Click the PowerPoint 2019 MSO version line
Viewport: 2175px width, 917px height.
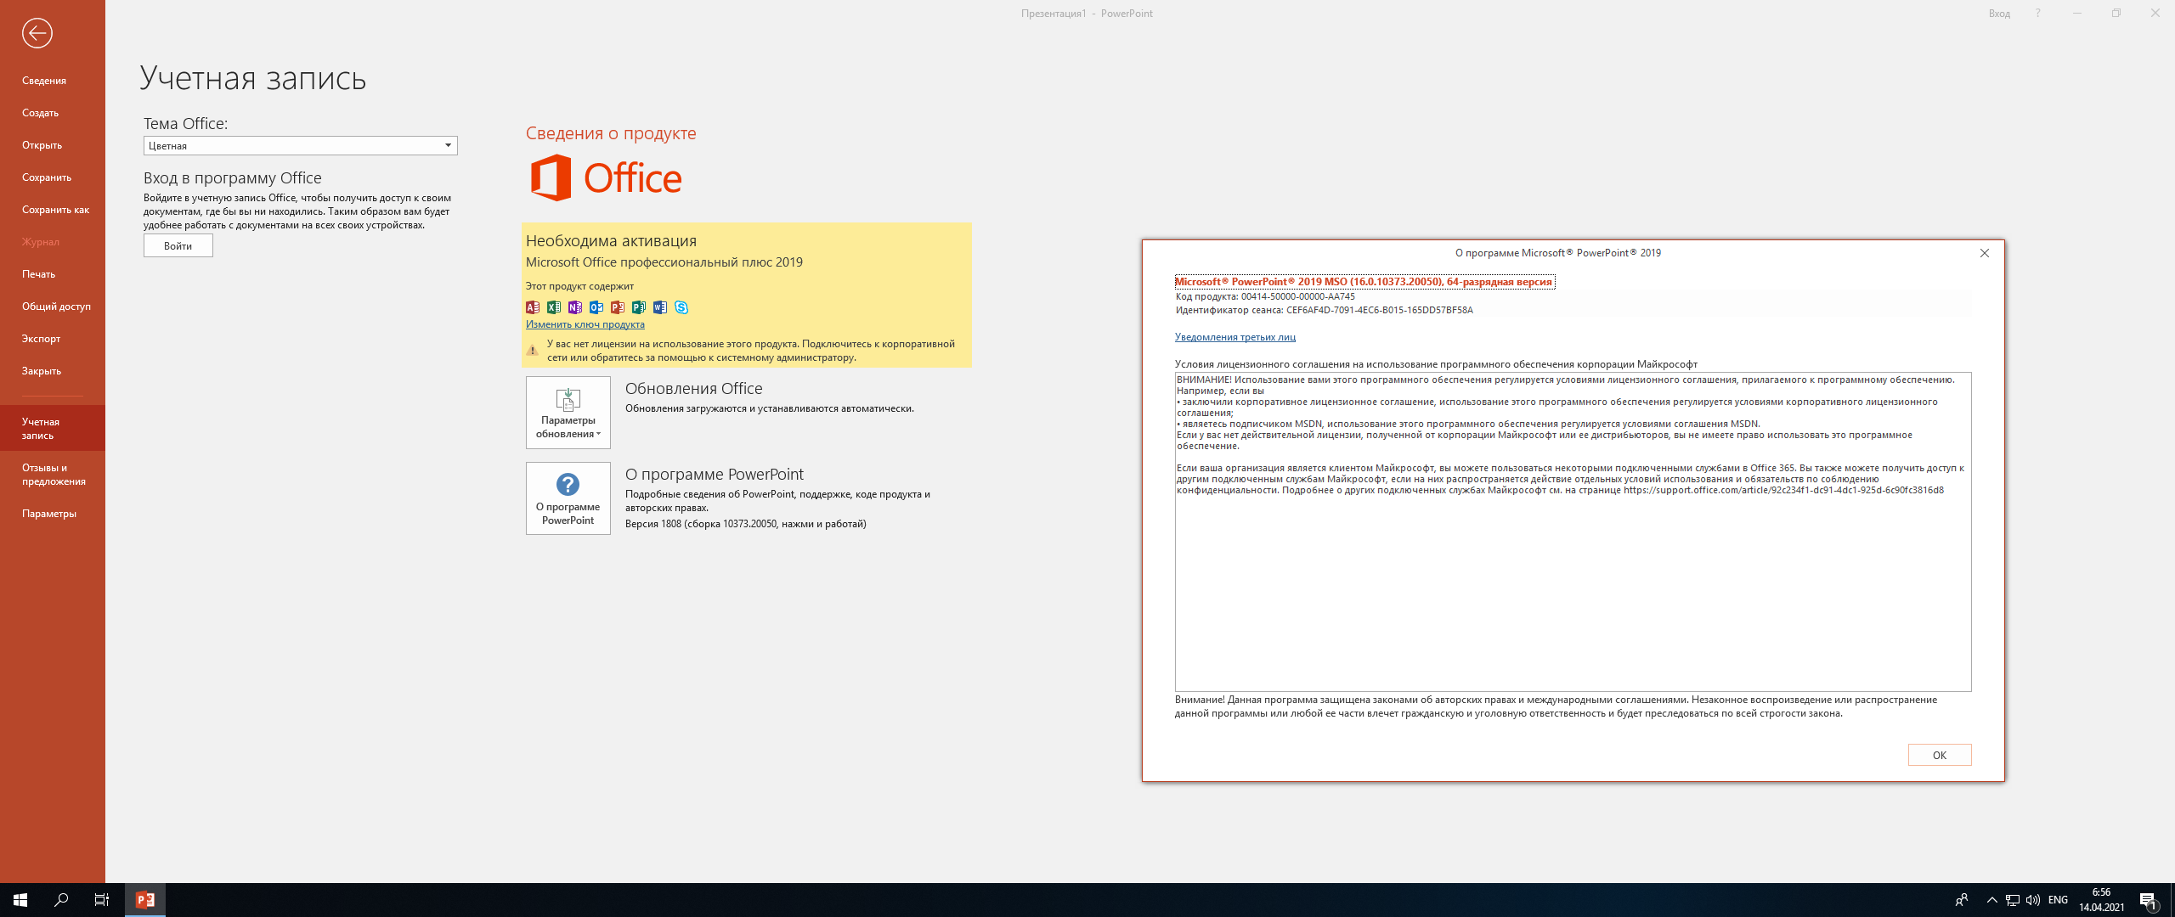(1364, 282)
